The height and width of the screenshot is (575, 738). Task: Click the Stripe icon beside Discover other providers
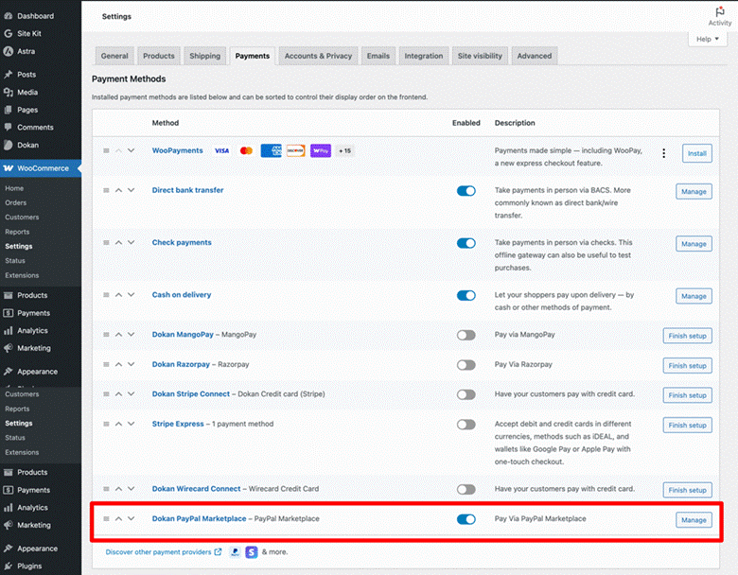tap(251, 551)
